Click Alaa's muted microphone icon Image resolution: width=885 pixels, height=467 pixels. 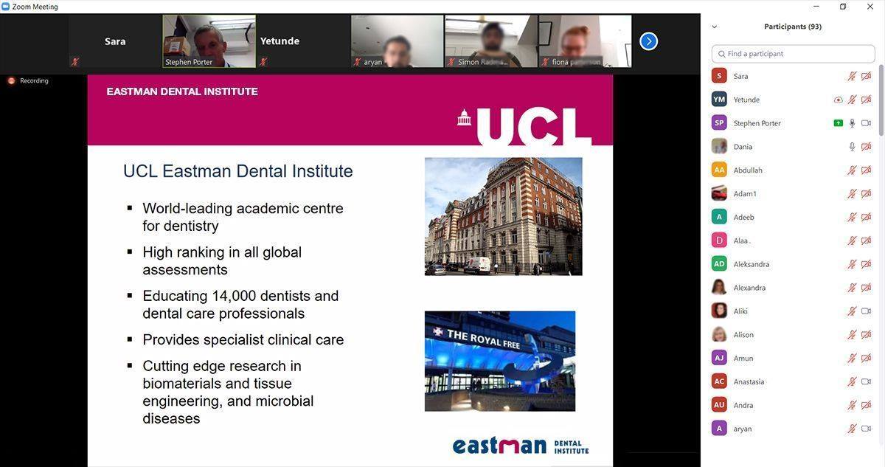pyautogui.click(x=852, y=241)
